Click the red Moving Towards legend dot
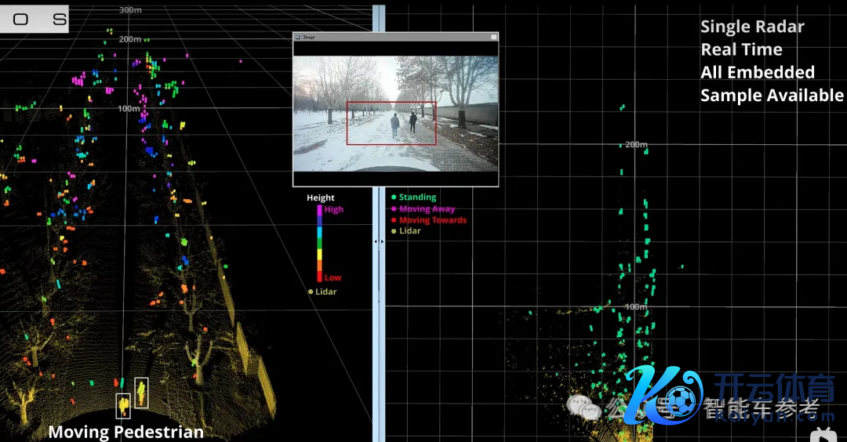The height and width of the screenshot is (442, 847). click(x=394, y=220)
